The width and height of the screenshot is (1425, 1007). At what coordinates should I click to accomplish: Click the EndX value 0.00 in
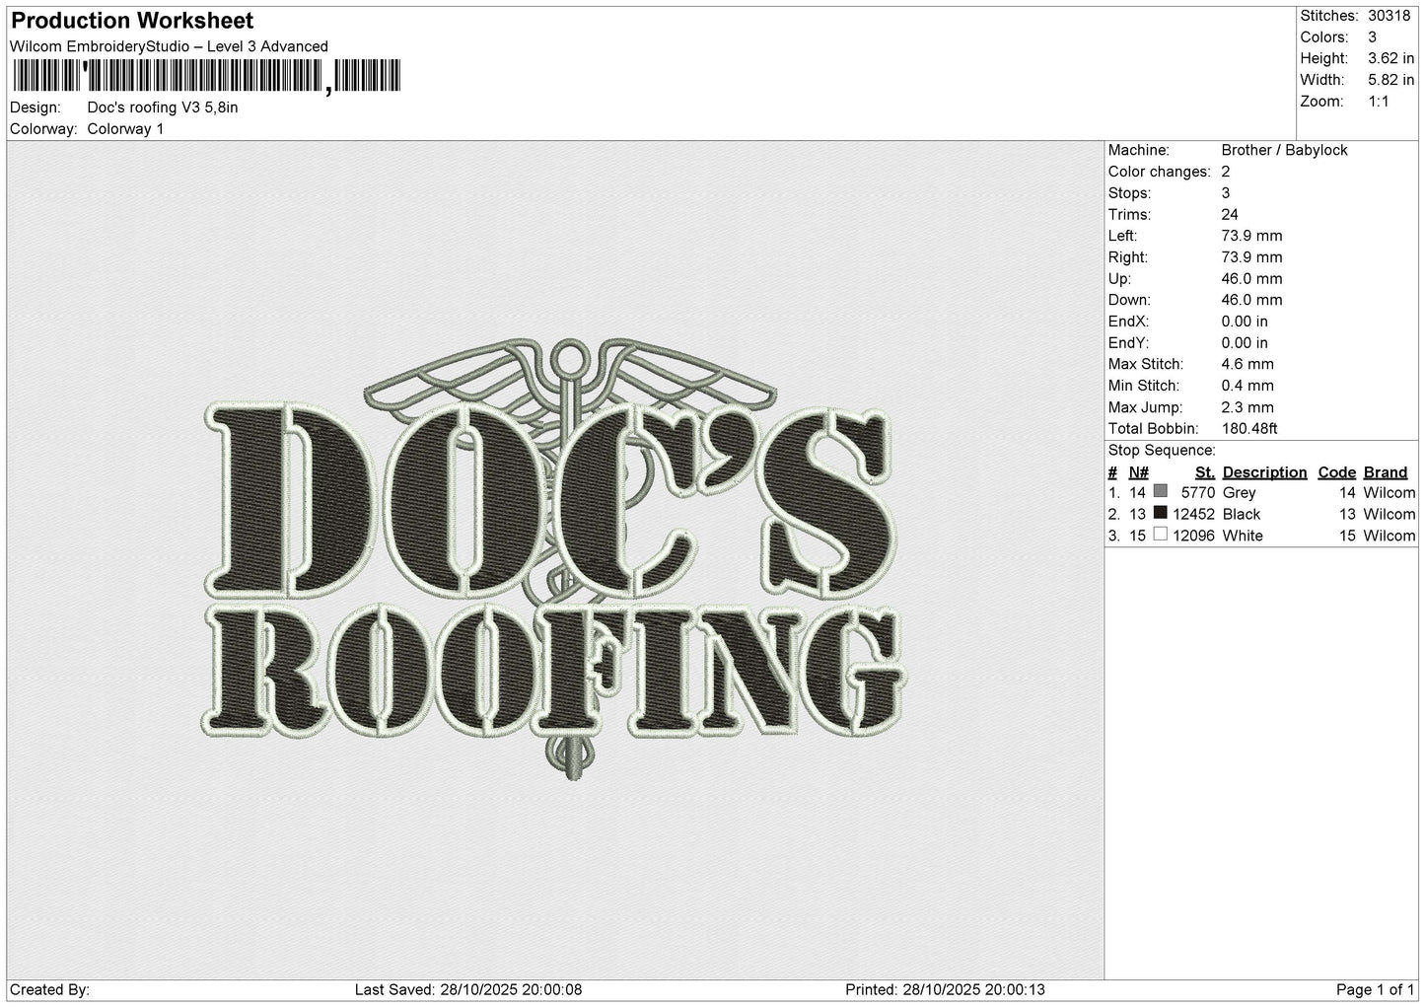(x=1245, y=322)
